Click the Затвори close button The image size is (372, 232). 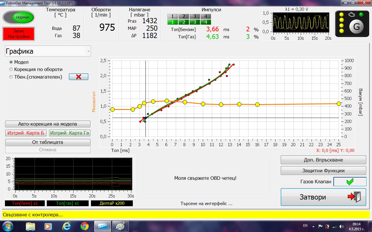point(323,197)
